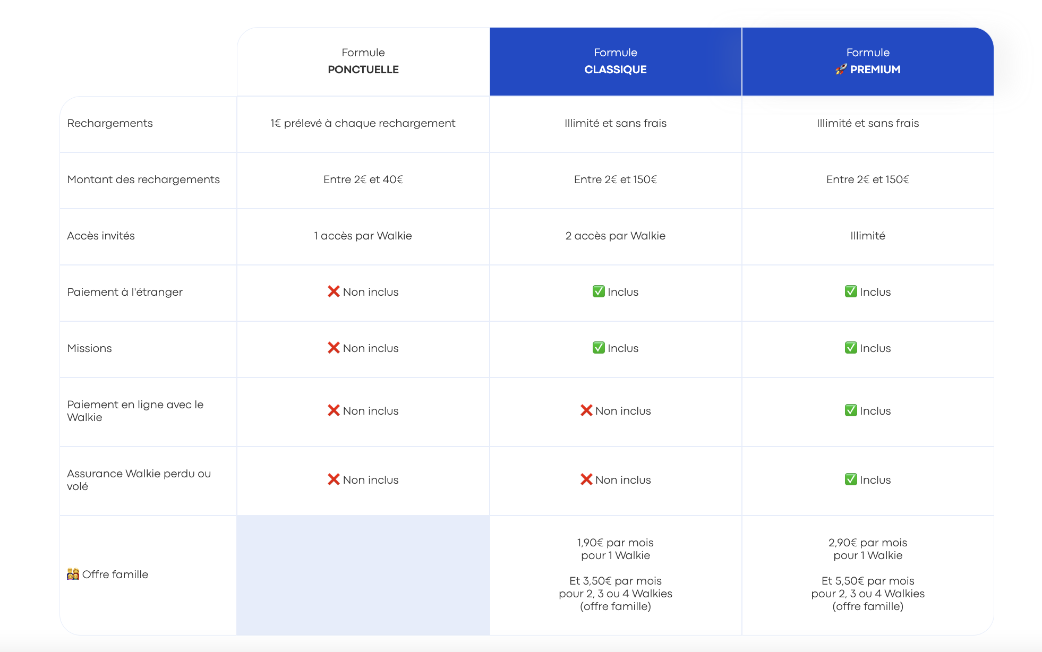Image resolution: width=1042 pixels, height=652 pixels.
Task: Select the Formule PONCTUELLE column header
Action: click(x=363, y=62)
